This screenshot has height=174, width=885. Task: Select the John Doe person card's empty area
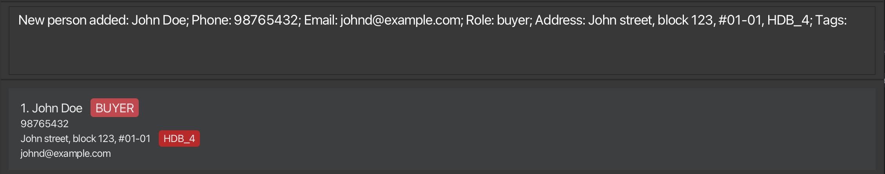click(x=510, y=129)
